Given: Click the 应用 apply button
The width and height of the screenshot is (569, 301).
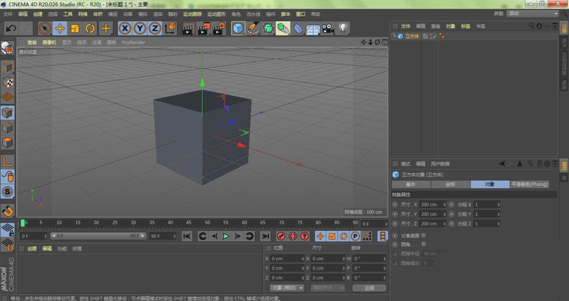Looking at the screenshot, I should 369,288.
